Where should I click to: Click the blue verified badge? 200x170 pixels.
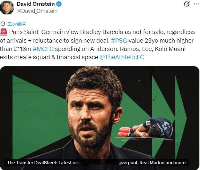coord(59,4)
